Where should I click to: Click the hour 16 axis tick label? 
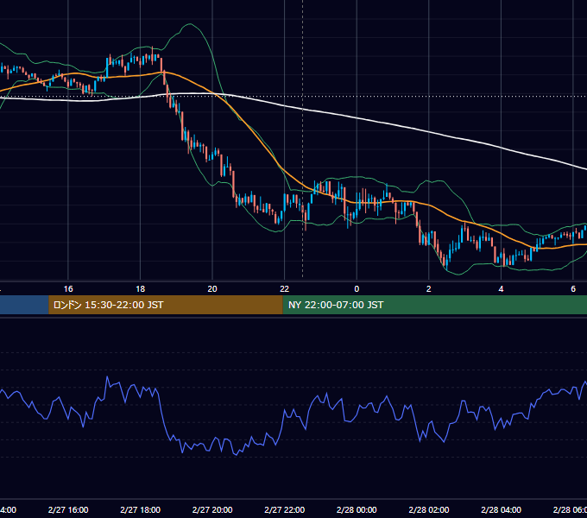point(68,289)
